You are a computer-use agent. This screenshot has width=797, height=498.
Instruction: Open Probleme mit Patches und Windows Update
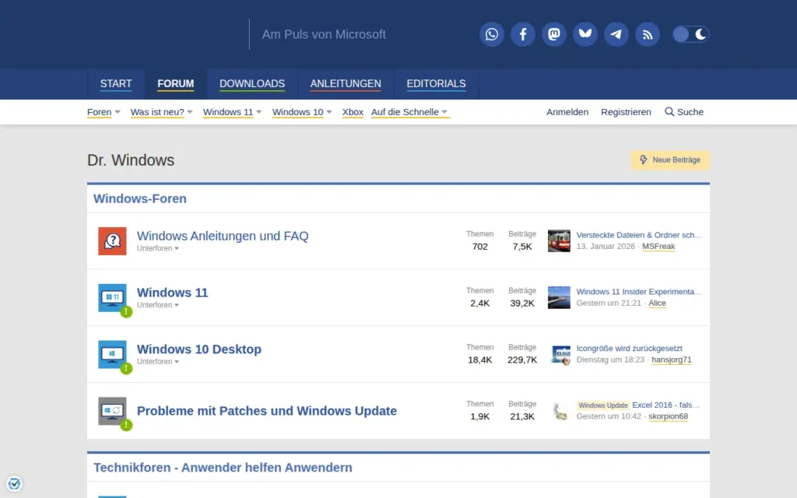(267, 411)
